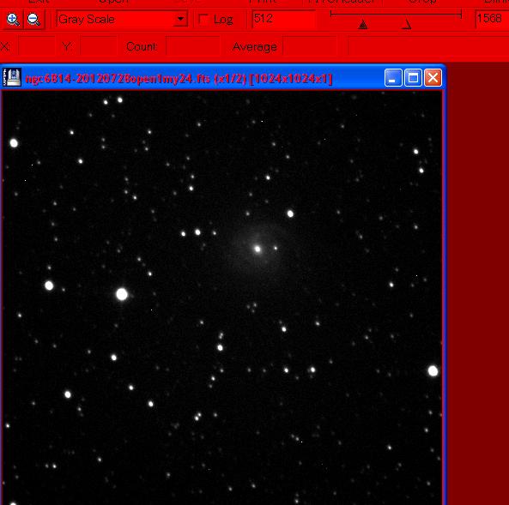The image size is (509, 505).
Task: Select the hollow triangle handle on level slider
Action: [x=406, y=24]
